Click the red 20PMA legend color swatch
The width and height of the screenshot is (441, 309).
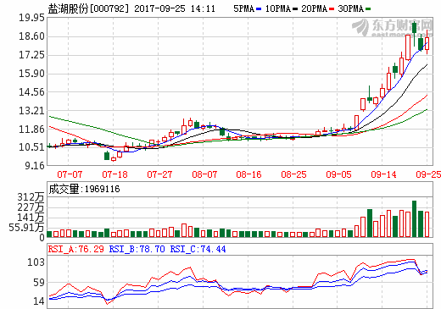coord(332,9)
